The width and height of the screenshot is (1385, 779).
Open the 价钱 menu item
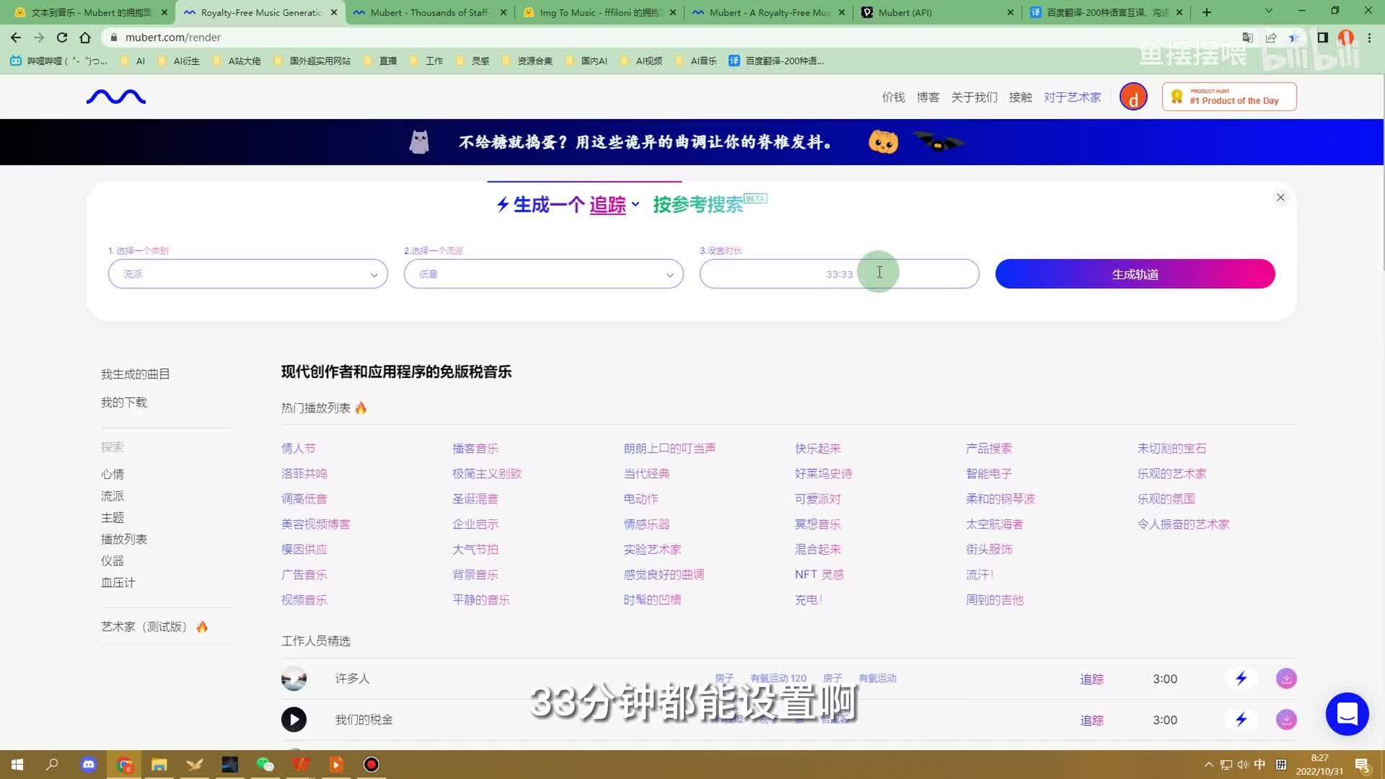coord(893,97)
